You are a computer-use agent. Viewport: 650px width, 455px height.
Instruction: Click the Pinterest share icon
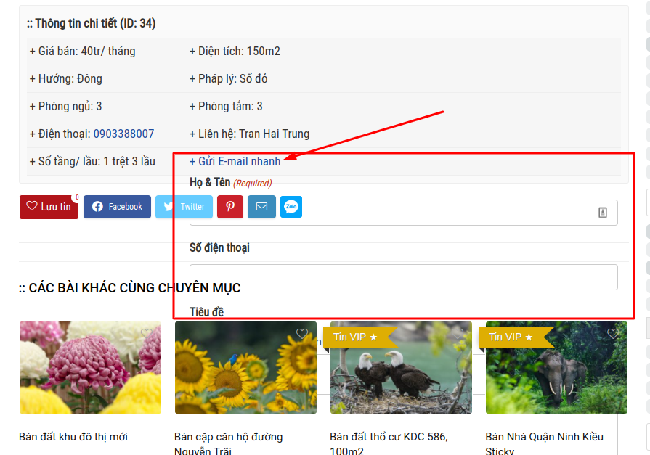(230, 207)
